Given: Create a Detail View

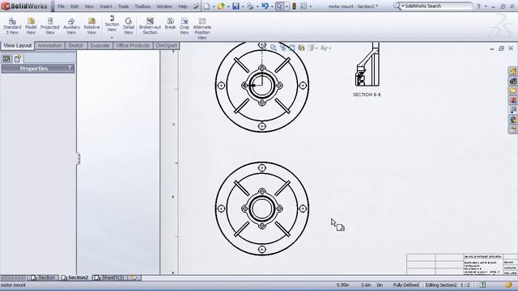Looking at the screenshot, I should (x=128, y=26).
